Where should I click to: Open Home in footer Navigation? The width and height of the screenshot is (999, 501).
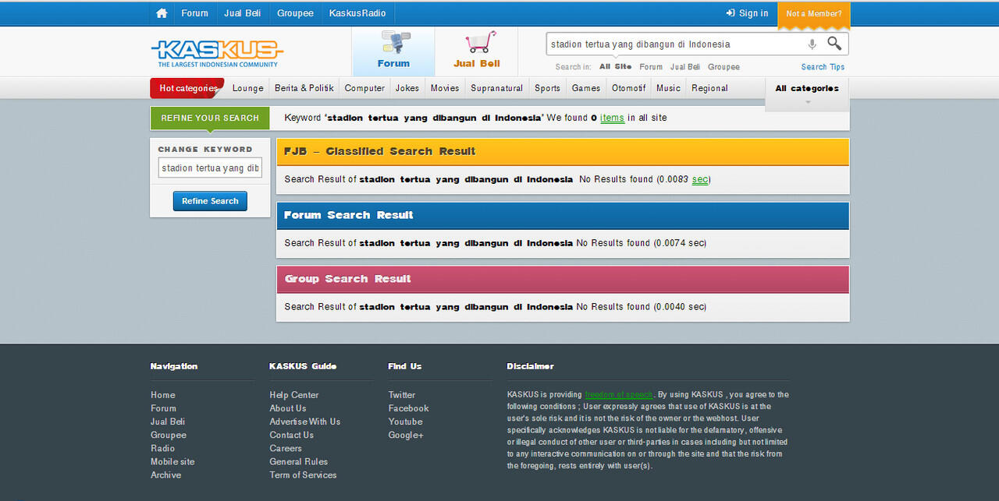click(163, 395)
